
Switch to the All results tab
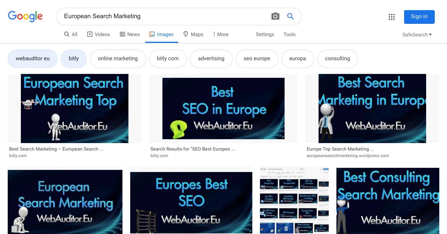pos(71,34)
